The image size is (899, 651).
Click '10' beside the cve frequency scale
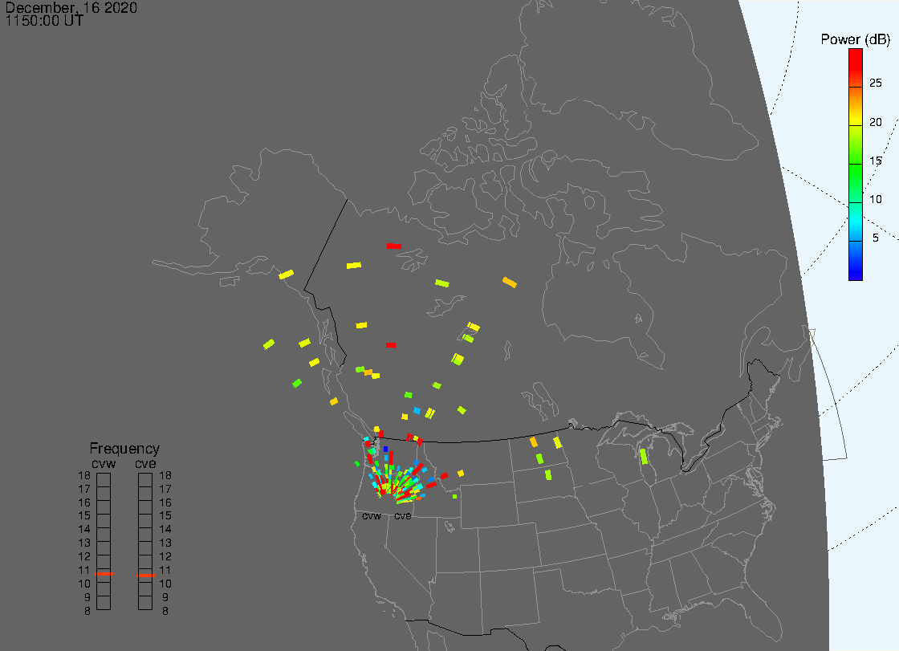point(165,584)
